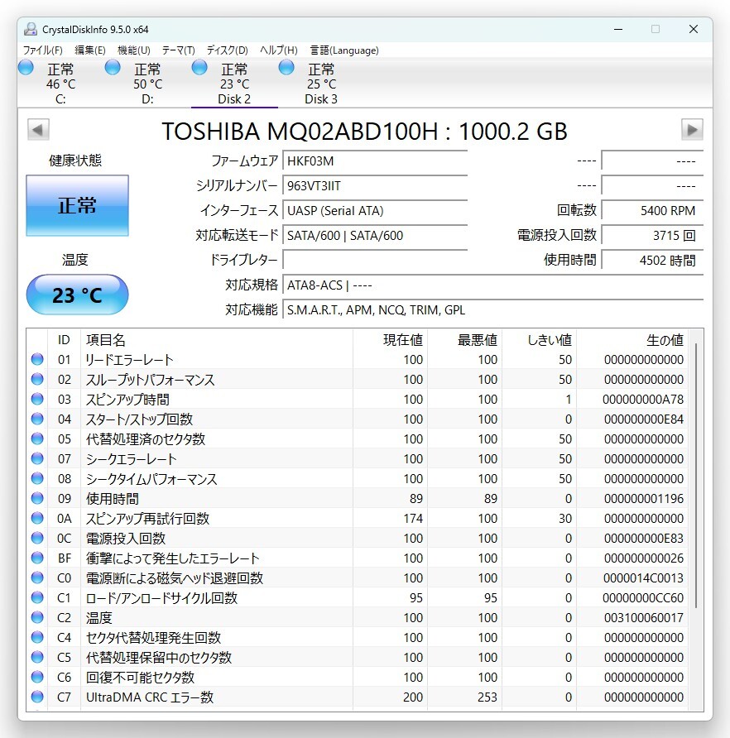Click the 最悪値 column header
This screenshot has width=730, height=738.
pyautogui.click(x=465, y=340)
